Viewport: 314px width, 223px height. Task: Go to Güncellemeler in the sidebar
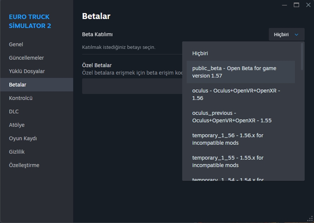point(26,58)
